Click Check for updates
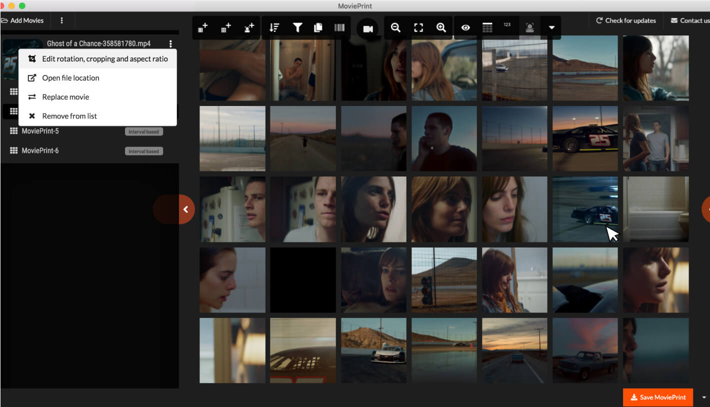 coord(625,20)
